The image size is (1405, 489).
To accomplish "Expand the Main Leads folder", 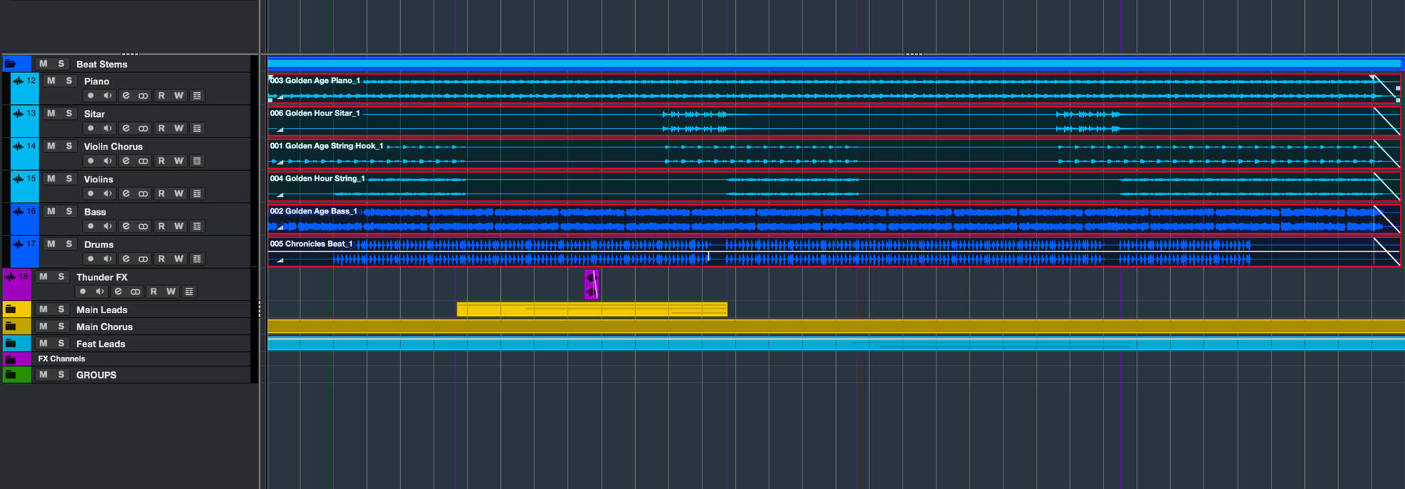I will pos(11,309).
